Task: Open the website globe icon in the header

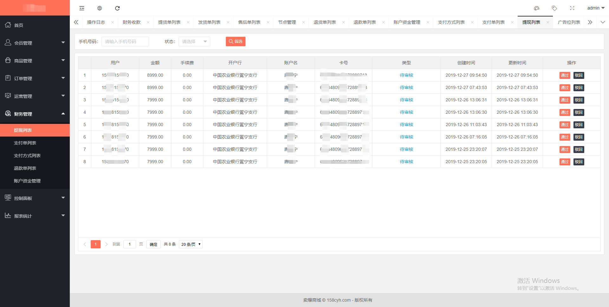Action: pyautogui.click(x=100, y=8)
